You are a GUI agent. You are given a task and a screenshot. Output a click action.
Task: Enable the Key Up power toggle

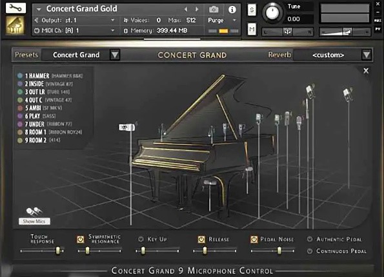tap(141, 239)
